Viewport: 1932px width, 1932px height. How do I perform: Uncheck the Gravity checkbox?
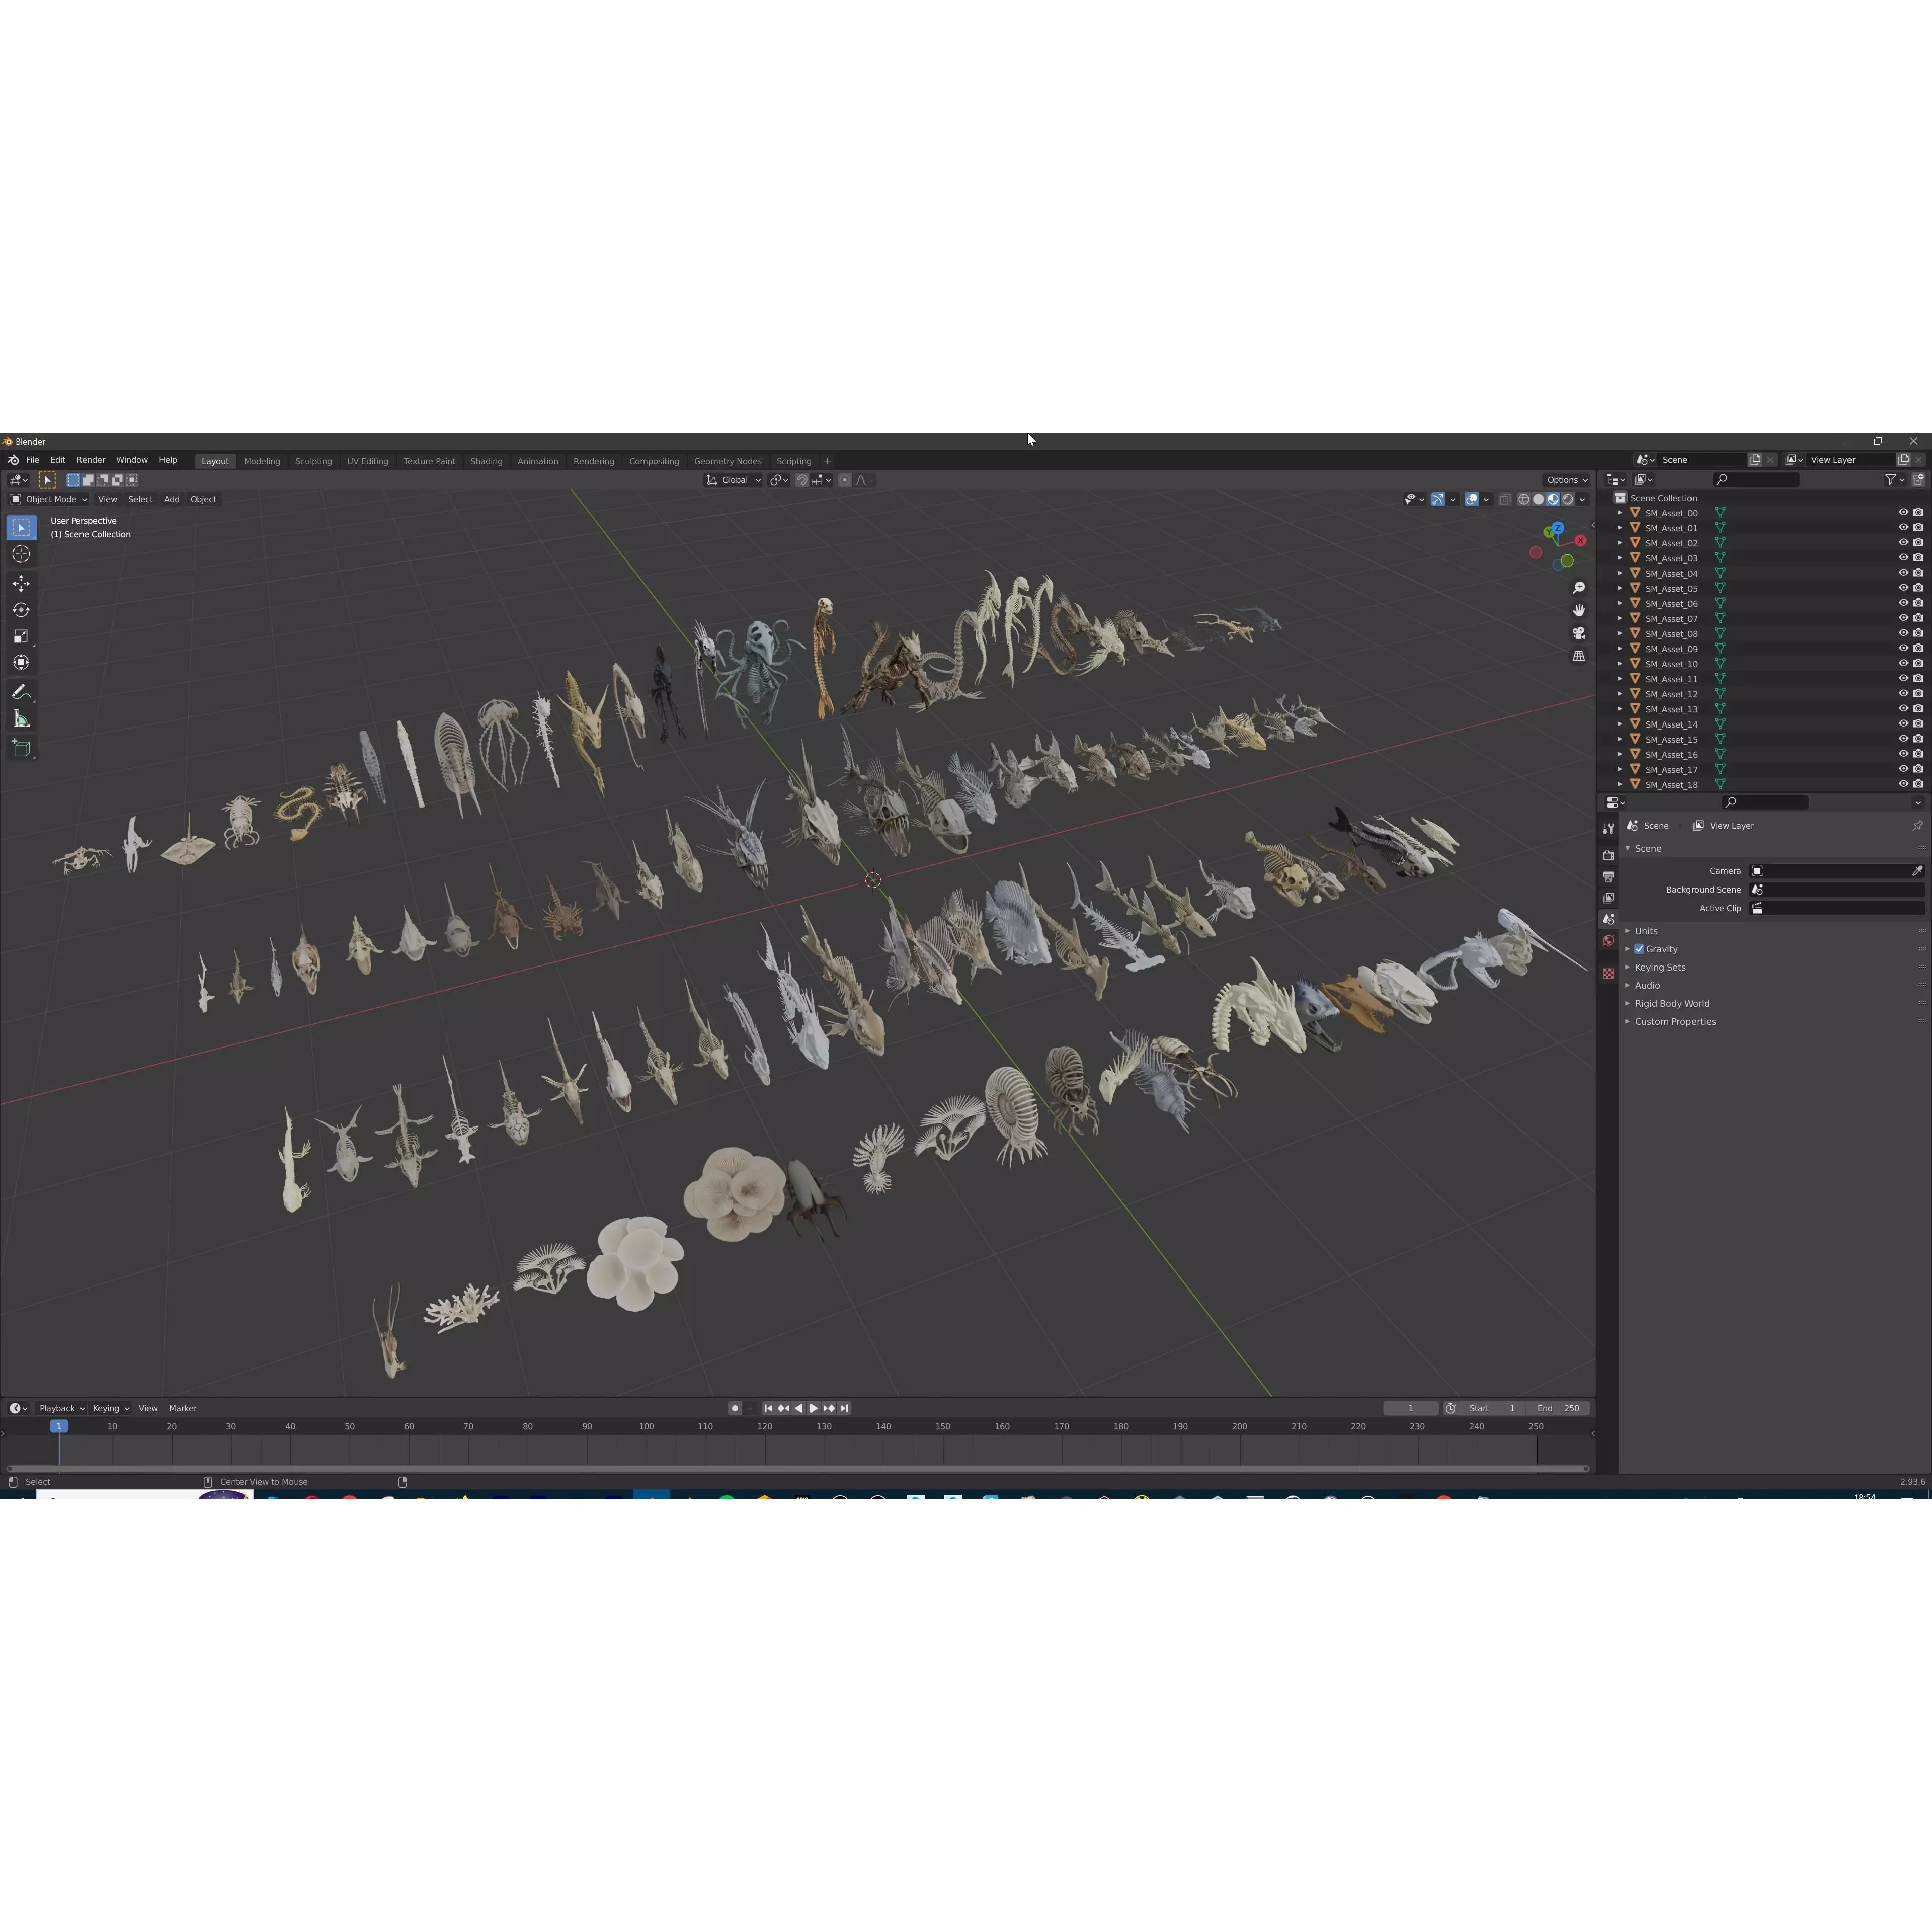(1639, 949)
